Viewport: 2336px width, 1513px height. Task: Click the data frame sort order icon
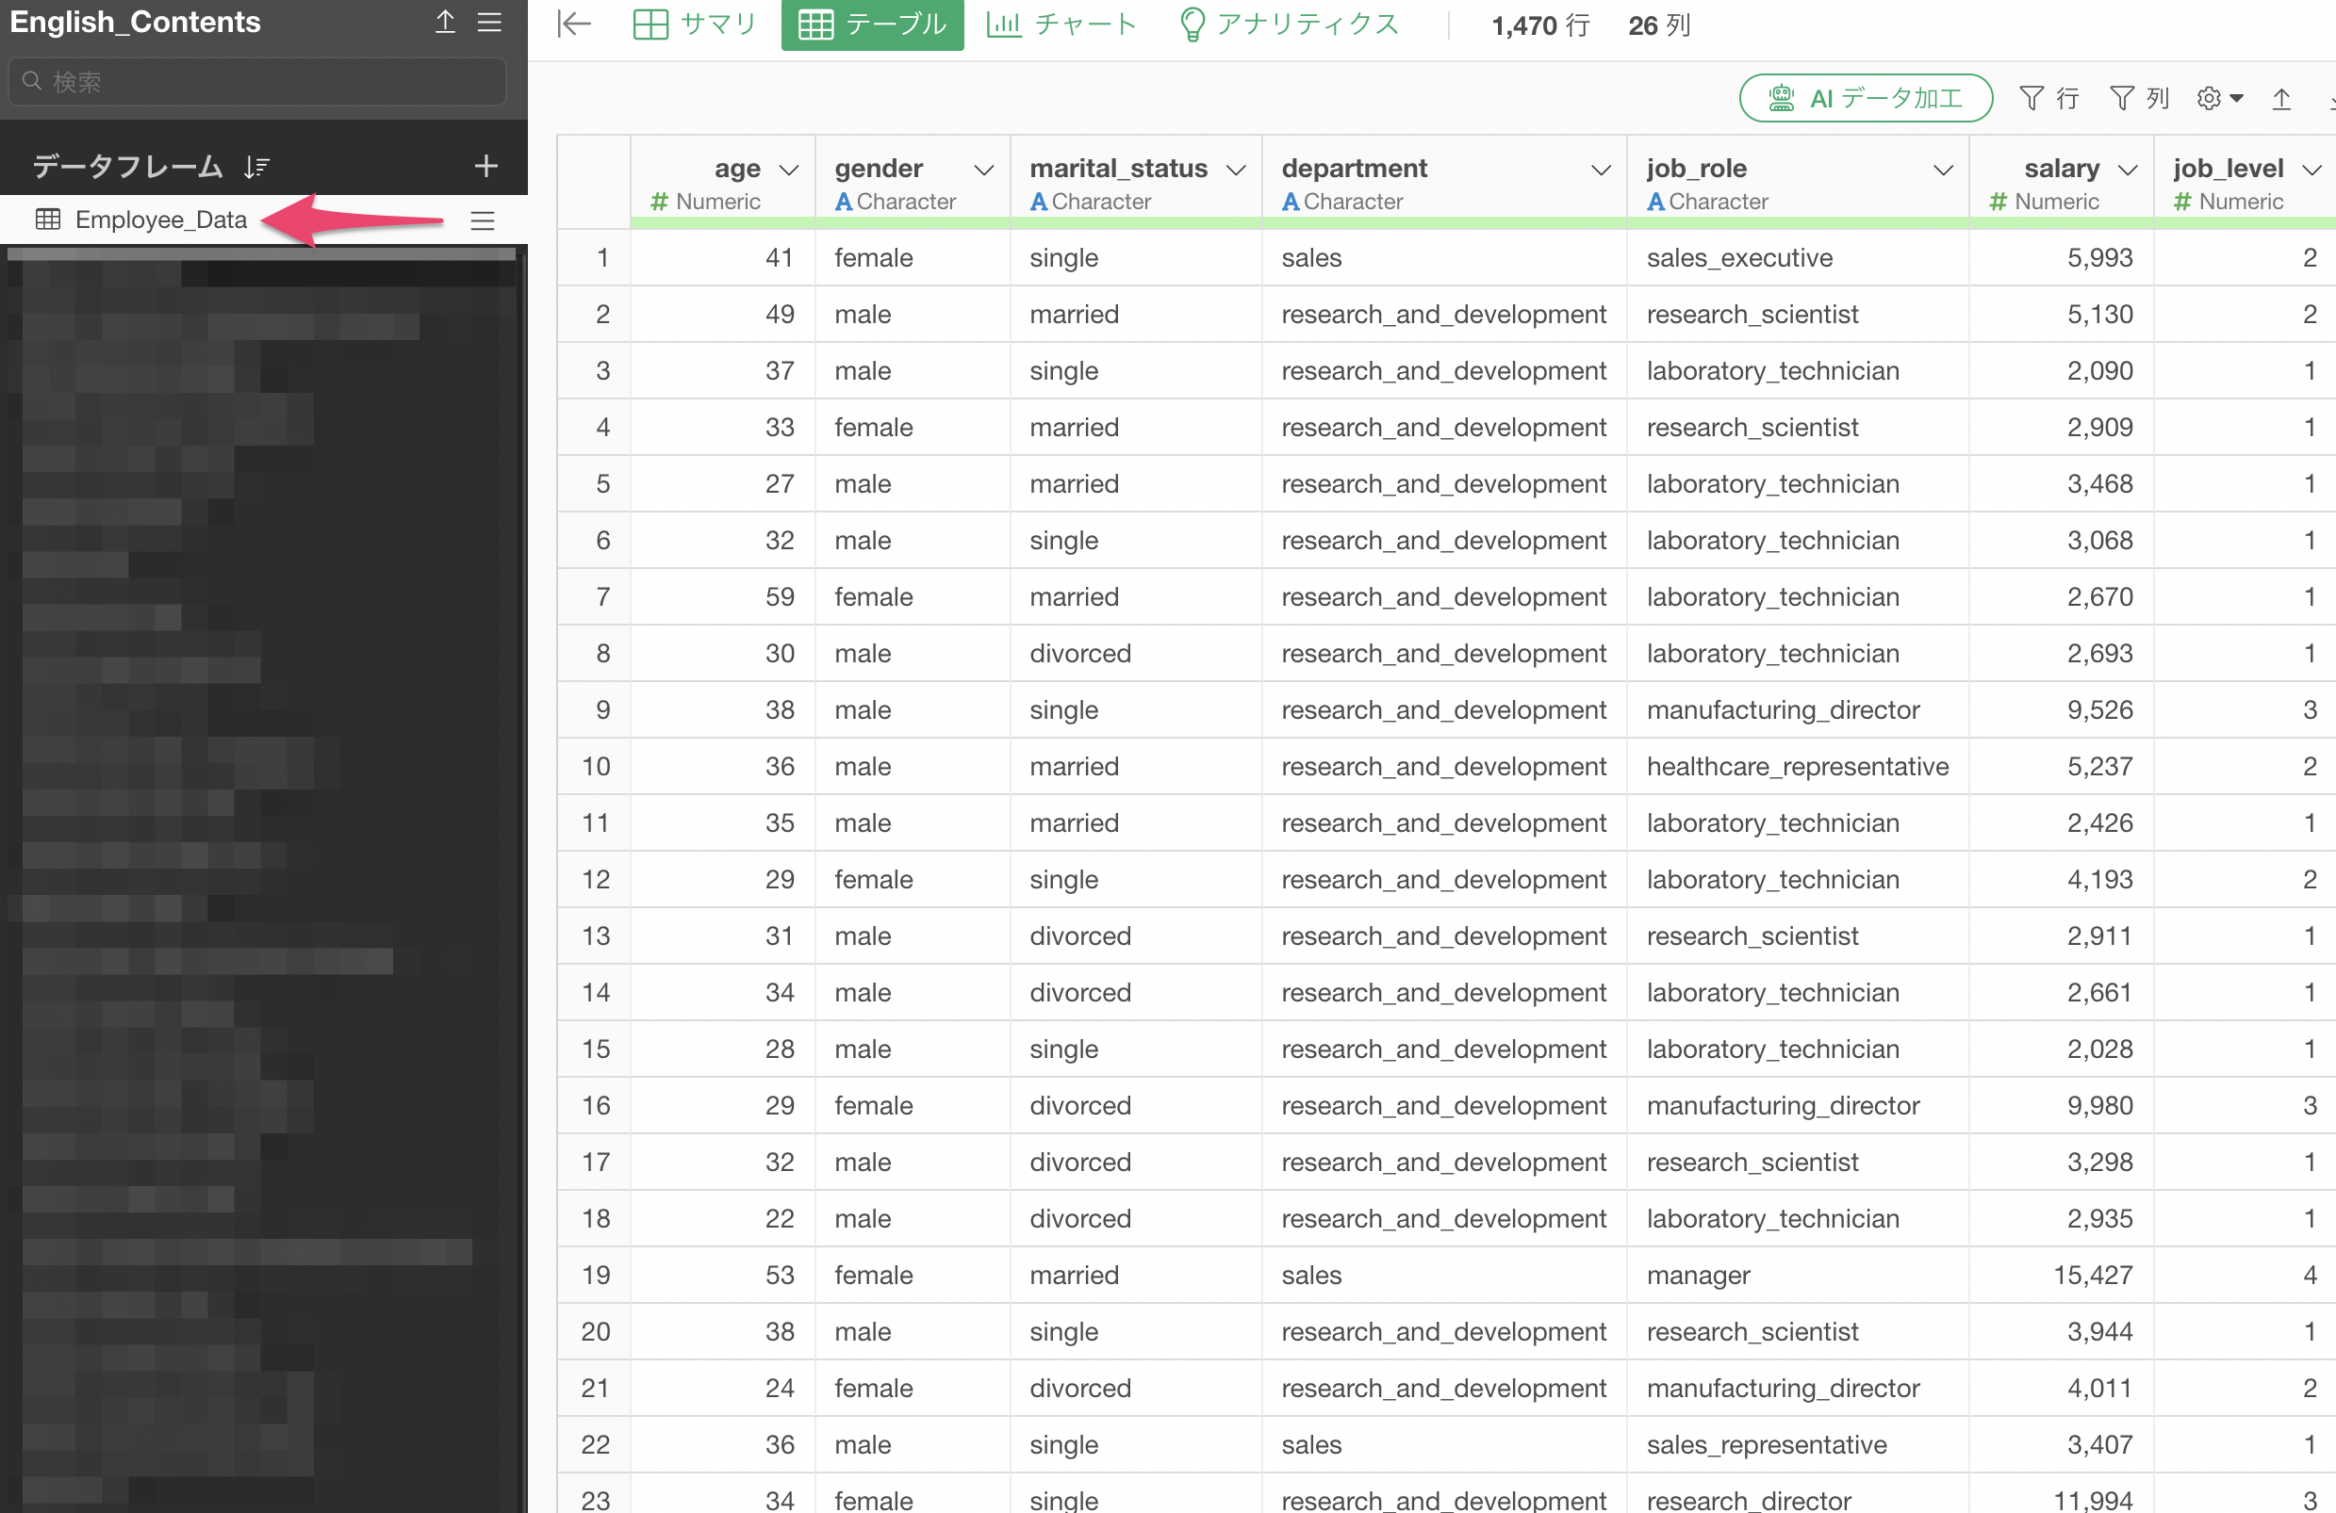(257, 167)
